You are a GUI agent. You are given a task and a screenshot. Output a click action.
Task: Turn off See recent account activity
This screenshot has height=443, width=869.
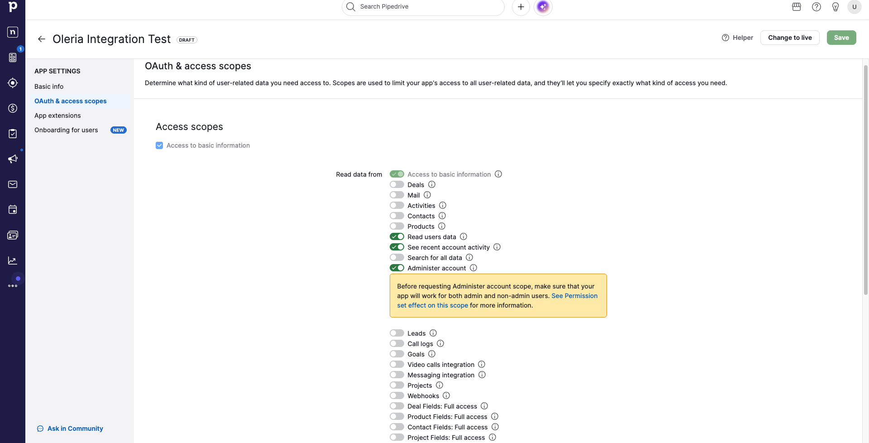coord(397,247)
